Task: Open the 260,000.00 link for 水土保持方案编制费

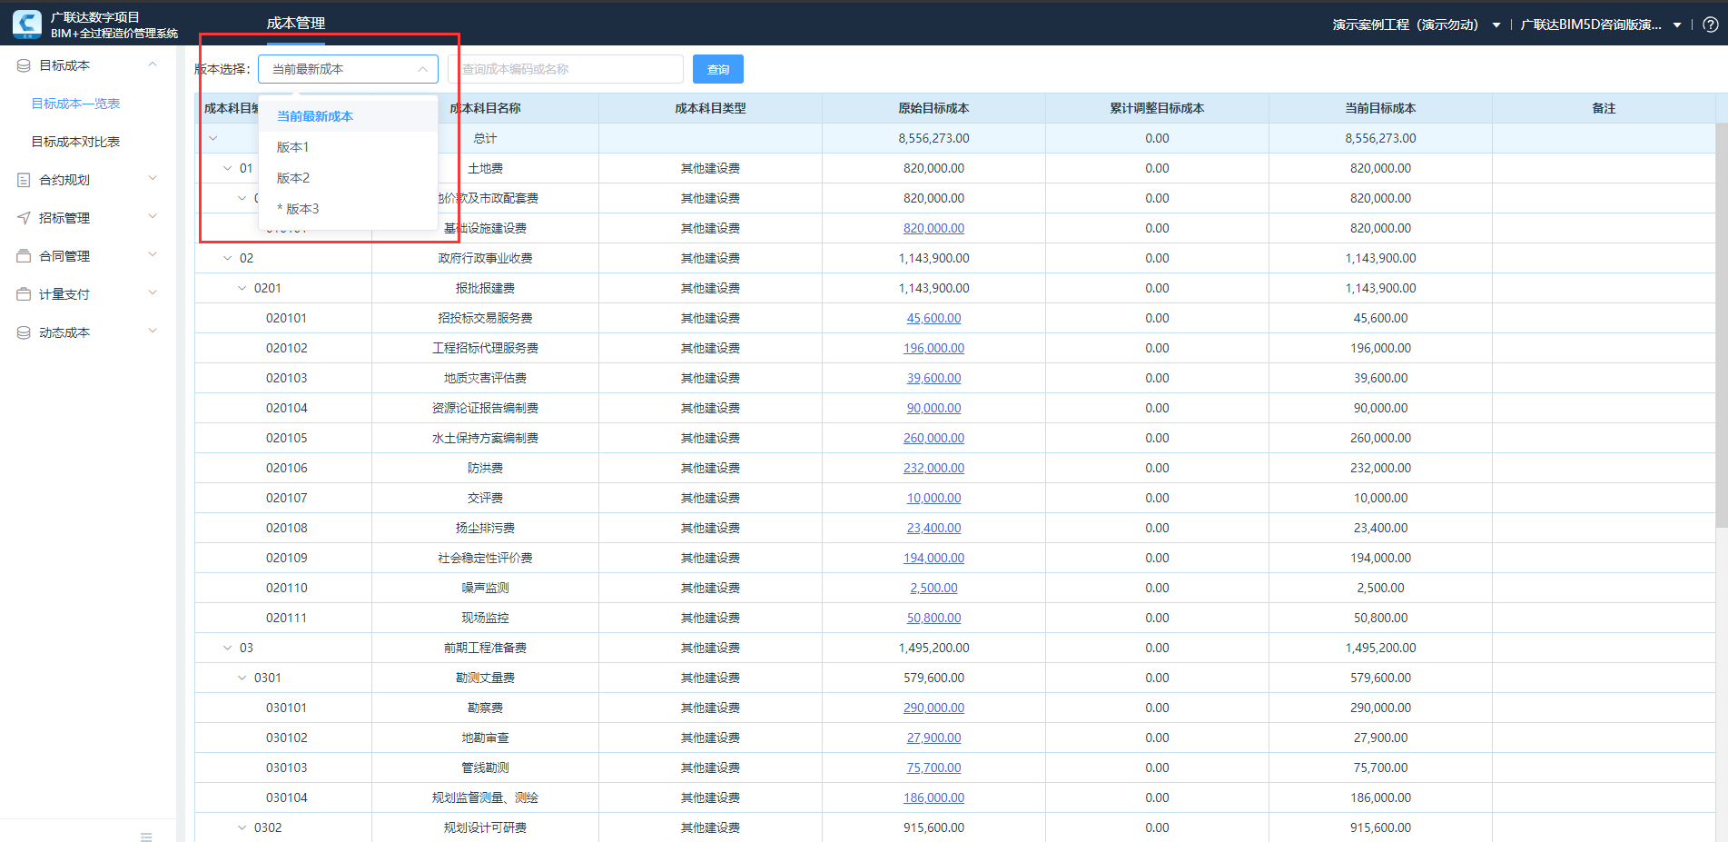Action: pyautogui.click(x=933, y=438)
